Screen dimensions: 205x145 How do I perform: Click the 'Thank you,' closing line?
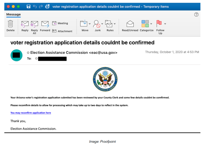click(x=18, y=121)
